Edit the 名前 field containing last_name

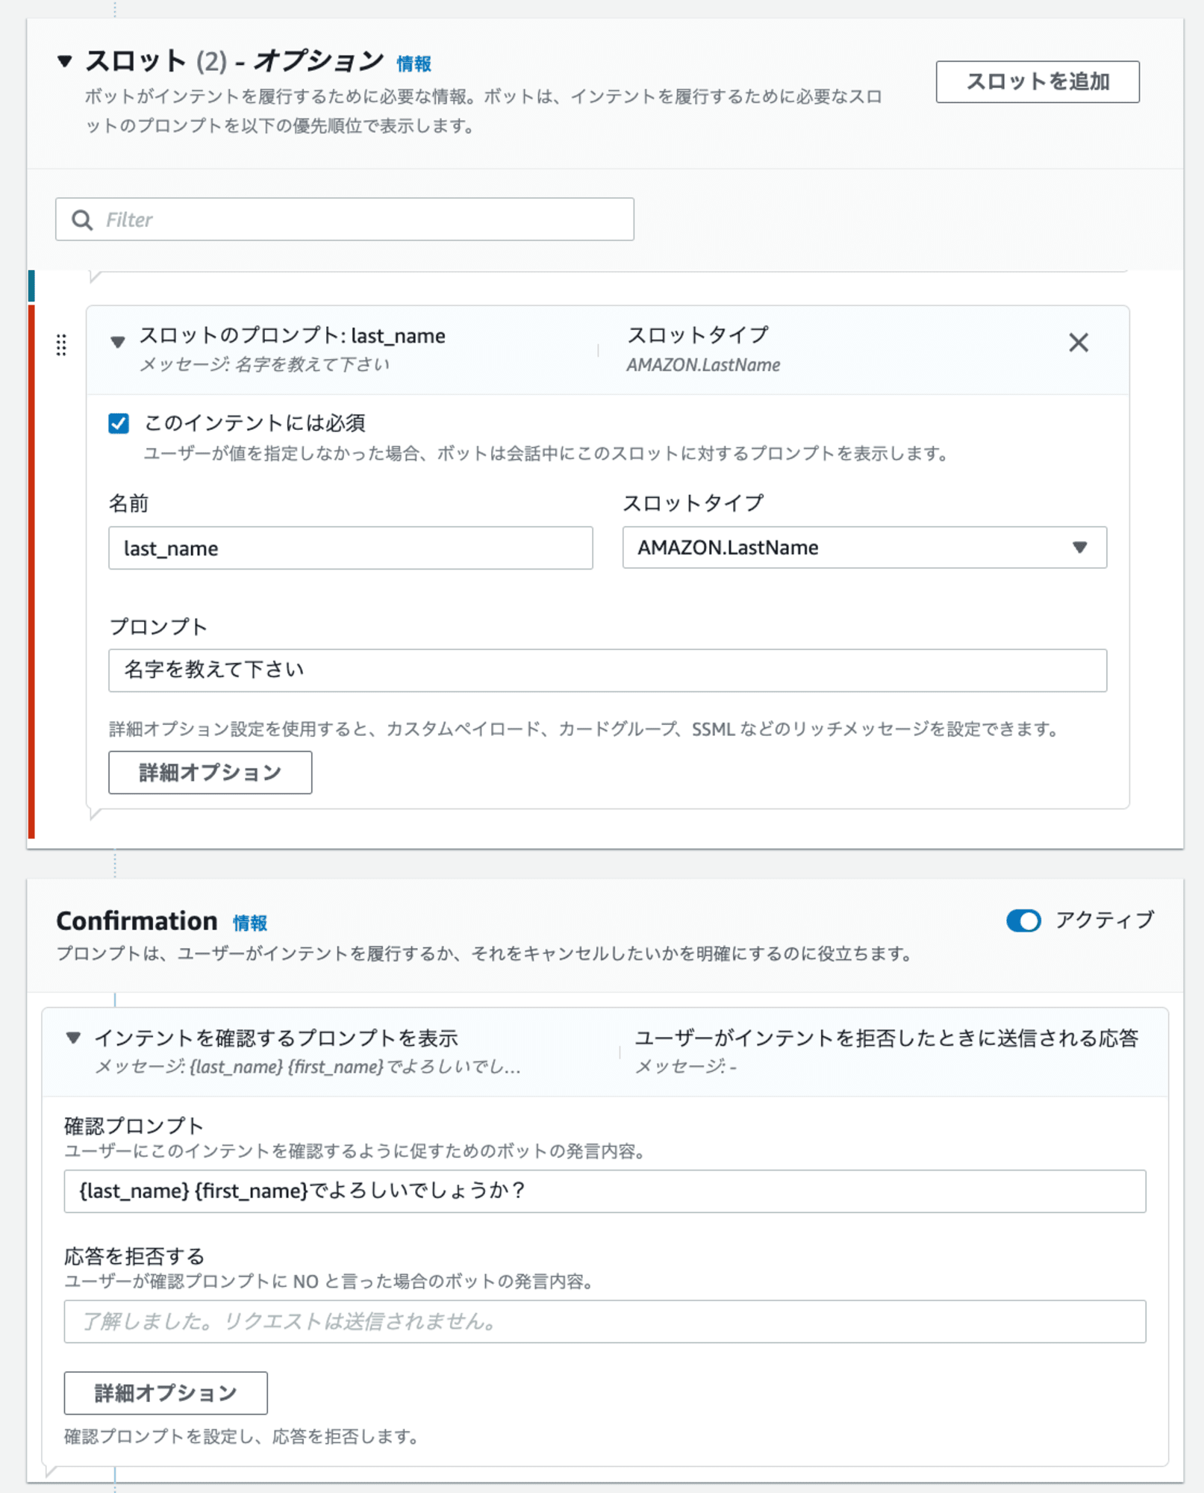coord(350,548)
